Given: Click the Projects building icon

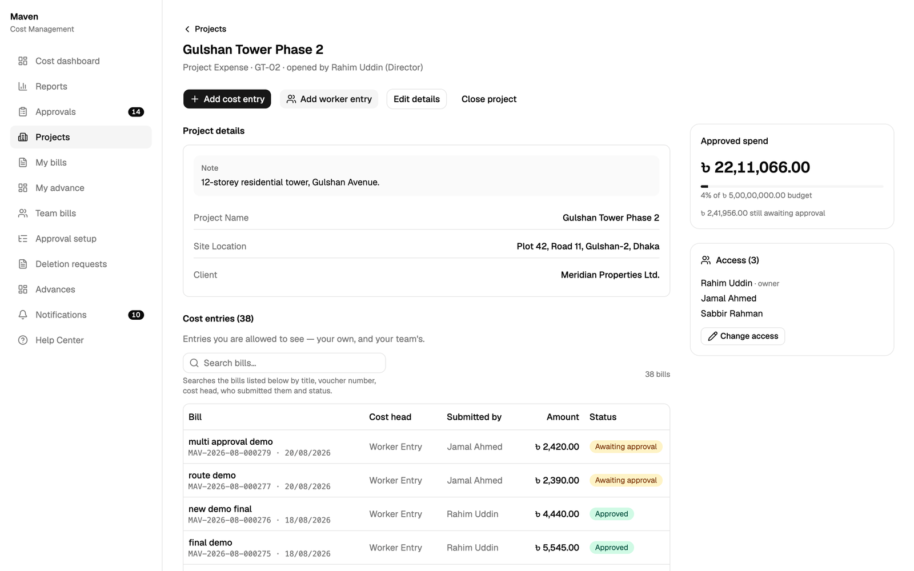Looking at the screenshot, I should (x=23, y=137).
